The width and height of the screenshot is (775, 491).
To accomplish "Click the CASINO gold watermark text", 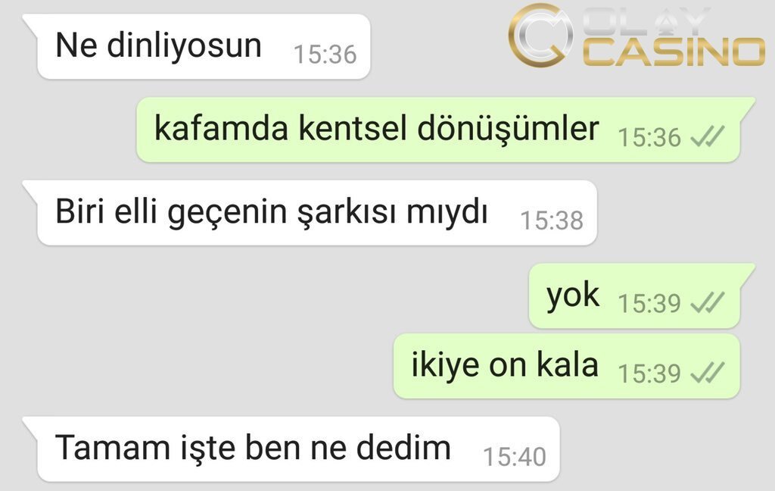I will [x=674, y=52].
